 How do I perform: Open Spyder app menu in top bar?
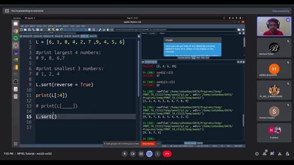30,18
